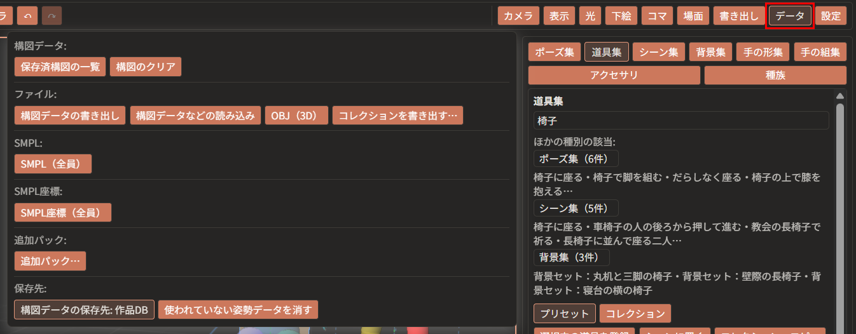Open the カメラ menu

point(518,16)
